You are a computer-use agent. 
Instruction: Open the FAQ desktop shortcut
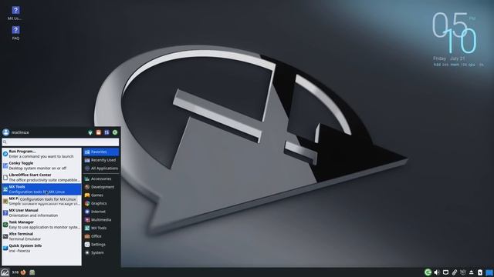point(15,32)
